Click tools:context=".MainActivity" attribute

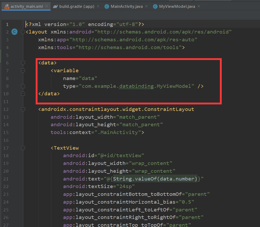(x=96, y=132)
